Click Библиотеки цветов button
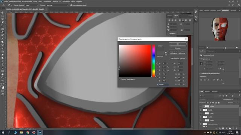This screenshot has height=135, width=241. (177, 58)
